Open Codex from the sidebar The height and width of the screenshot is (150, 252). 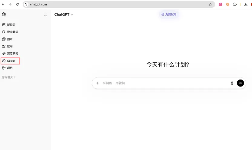[10, 61]
